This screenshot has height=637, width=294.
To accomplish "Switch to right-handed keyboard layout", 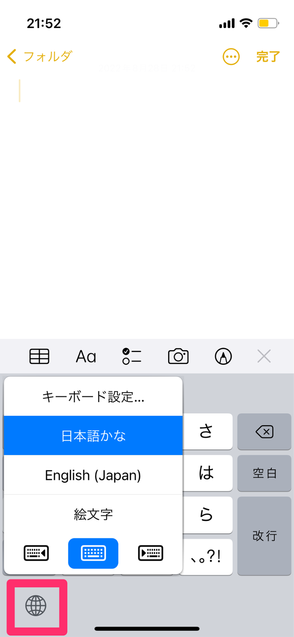I will [151, 553].
